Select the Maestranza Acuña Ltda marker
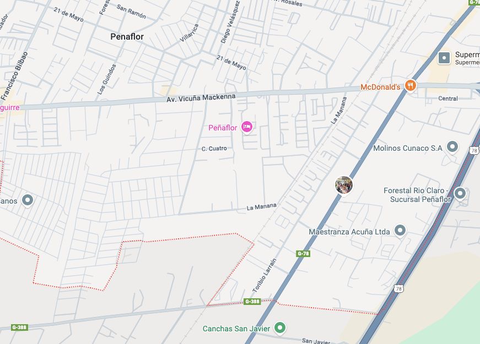 400,231
